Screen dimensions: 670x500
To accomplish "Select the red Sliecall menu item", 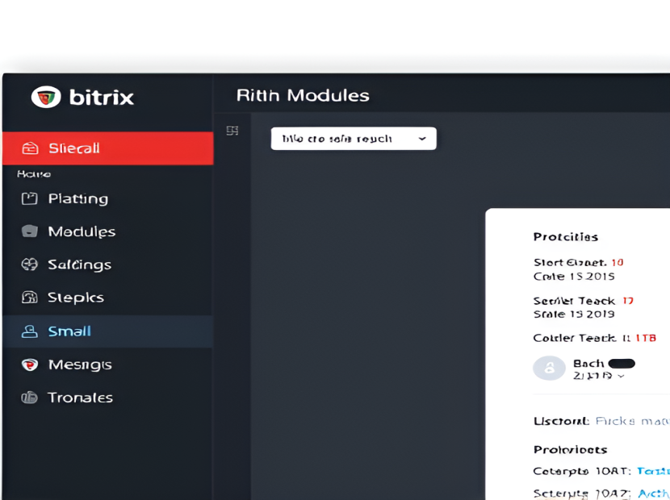I will coord(107,148).
